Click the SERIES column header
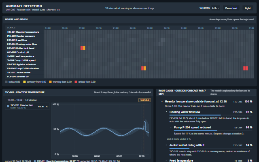Screen dimensions: 259x162 [11, 28]
